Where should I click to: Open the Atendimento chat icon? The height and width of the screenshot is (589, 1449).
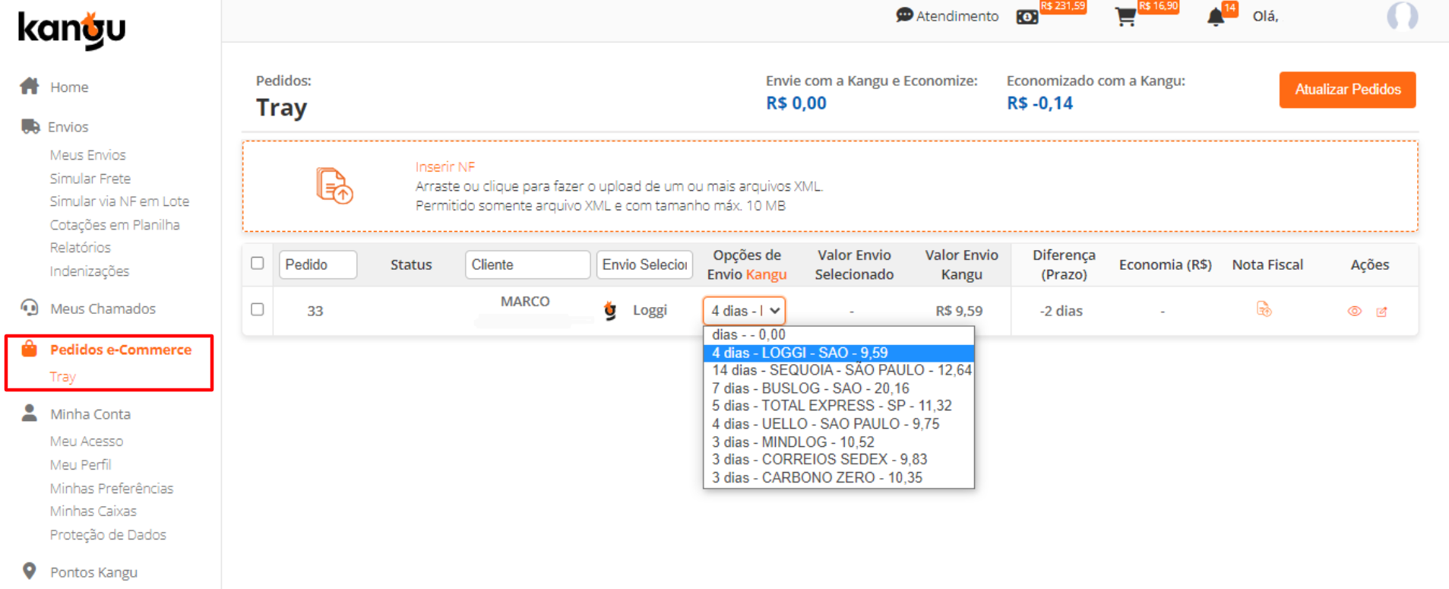(x=904, y=15)
